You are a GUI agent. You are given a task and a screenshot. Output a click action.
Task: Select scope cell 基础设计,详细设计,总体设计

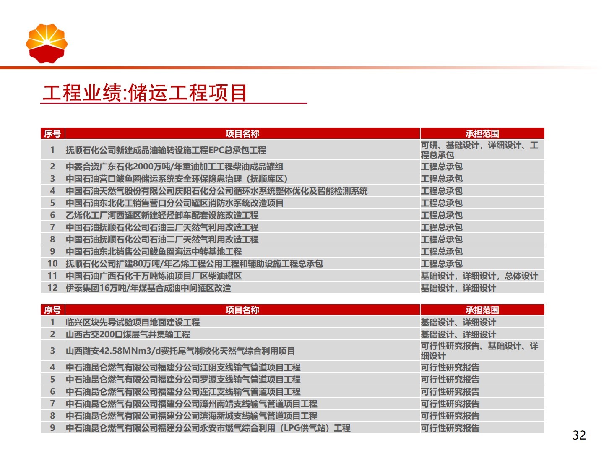tap(482, 276)
